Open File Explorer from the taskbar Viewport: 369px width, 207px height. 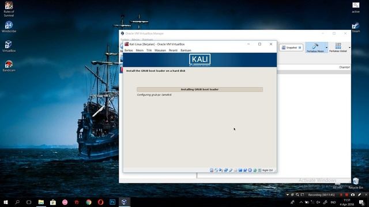click(x=41, y=202)
